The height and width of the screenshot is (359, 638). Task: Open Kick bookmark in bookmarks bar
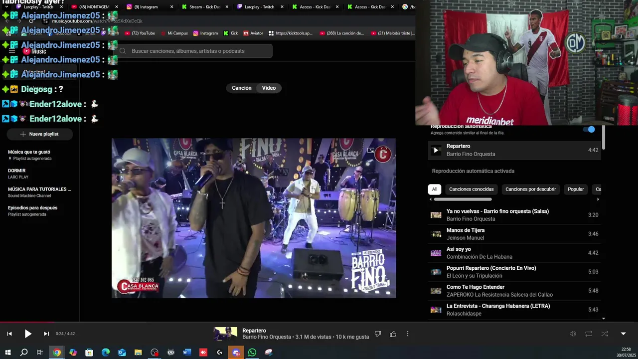tap(231, 33)
